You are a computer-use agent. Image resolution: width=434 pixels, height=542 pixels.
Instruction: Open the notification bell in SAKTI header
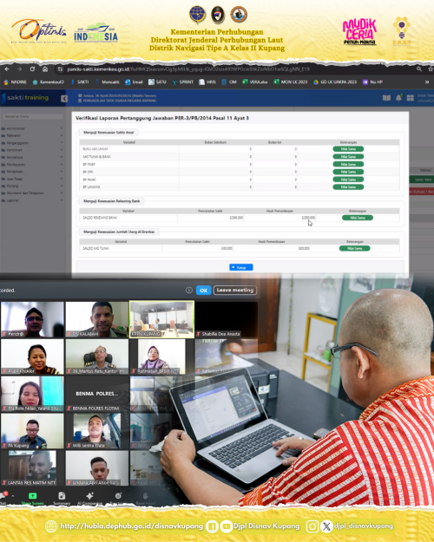coord(398,98)
